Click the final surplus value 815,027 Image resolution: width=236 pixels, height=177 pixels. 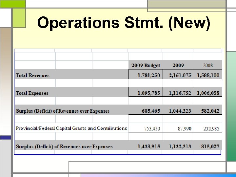click(210, 146)
